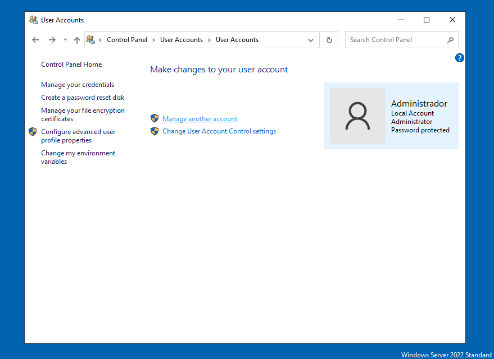
Task: Go to Control Panel Home
Action: (x=71, y=65)
